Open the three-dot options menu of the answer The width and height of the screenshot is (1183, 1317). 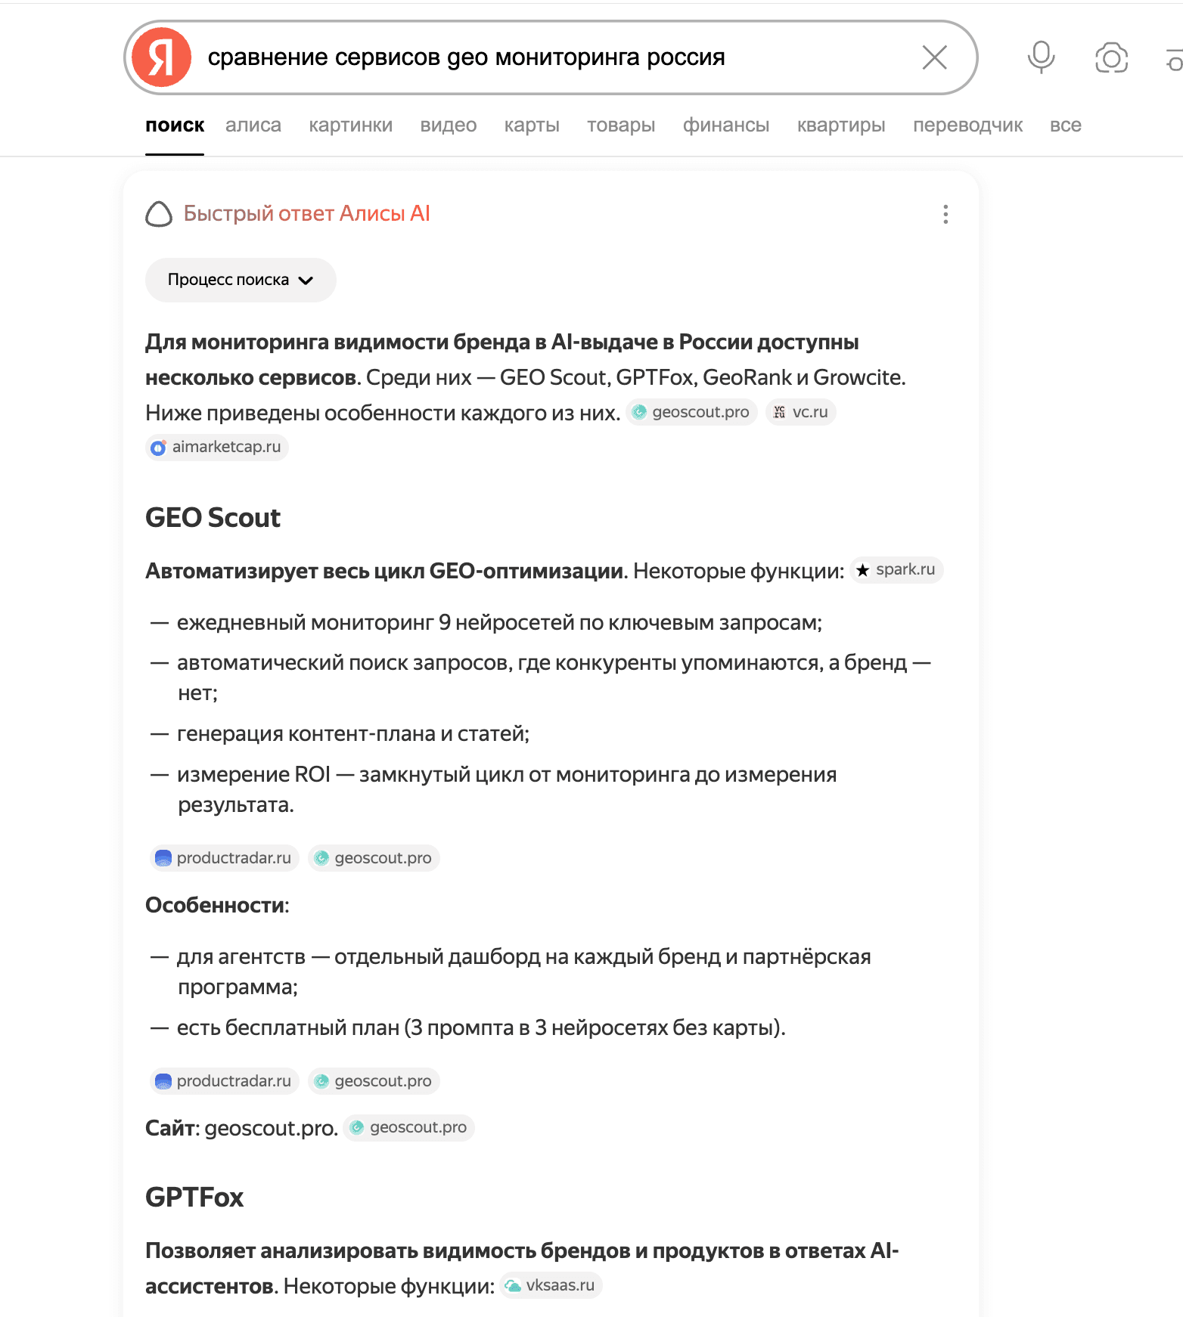(x=945, y=215)
